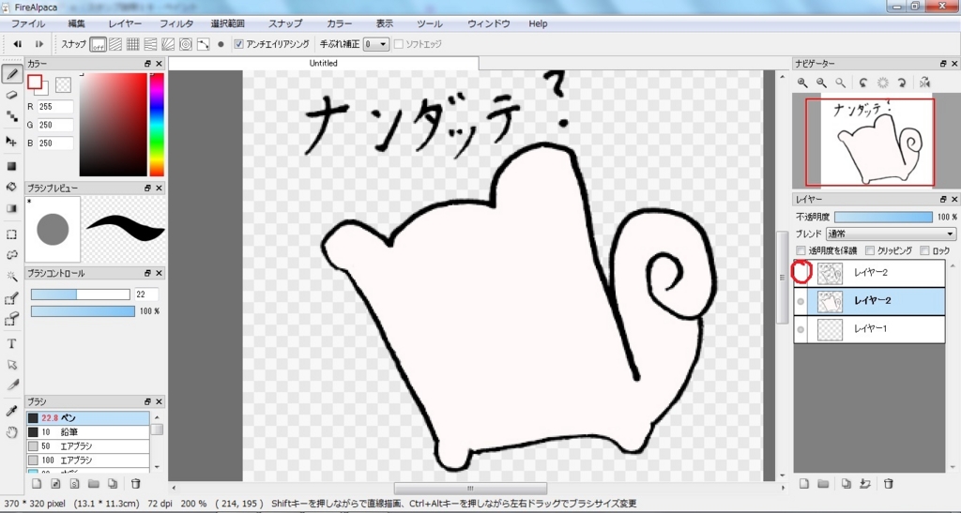Switch to Untitled document tab
Viewport: 961px width, 513px height.
323,63
